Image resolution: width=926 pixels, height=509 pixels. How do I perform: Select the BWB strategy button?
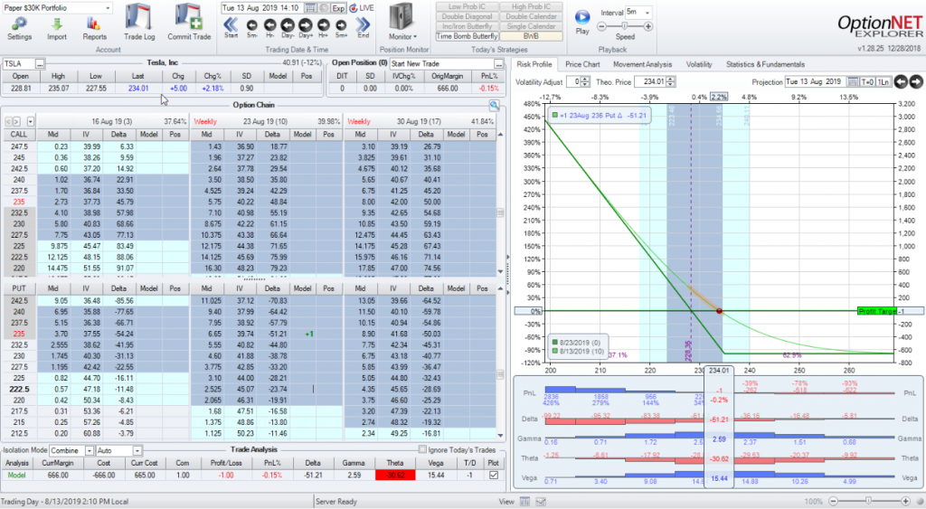point(531,36)
